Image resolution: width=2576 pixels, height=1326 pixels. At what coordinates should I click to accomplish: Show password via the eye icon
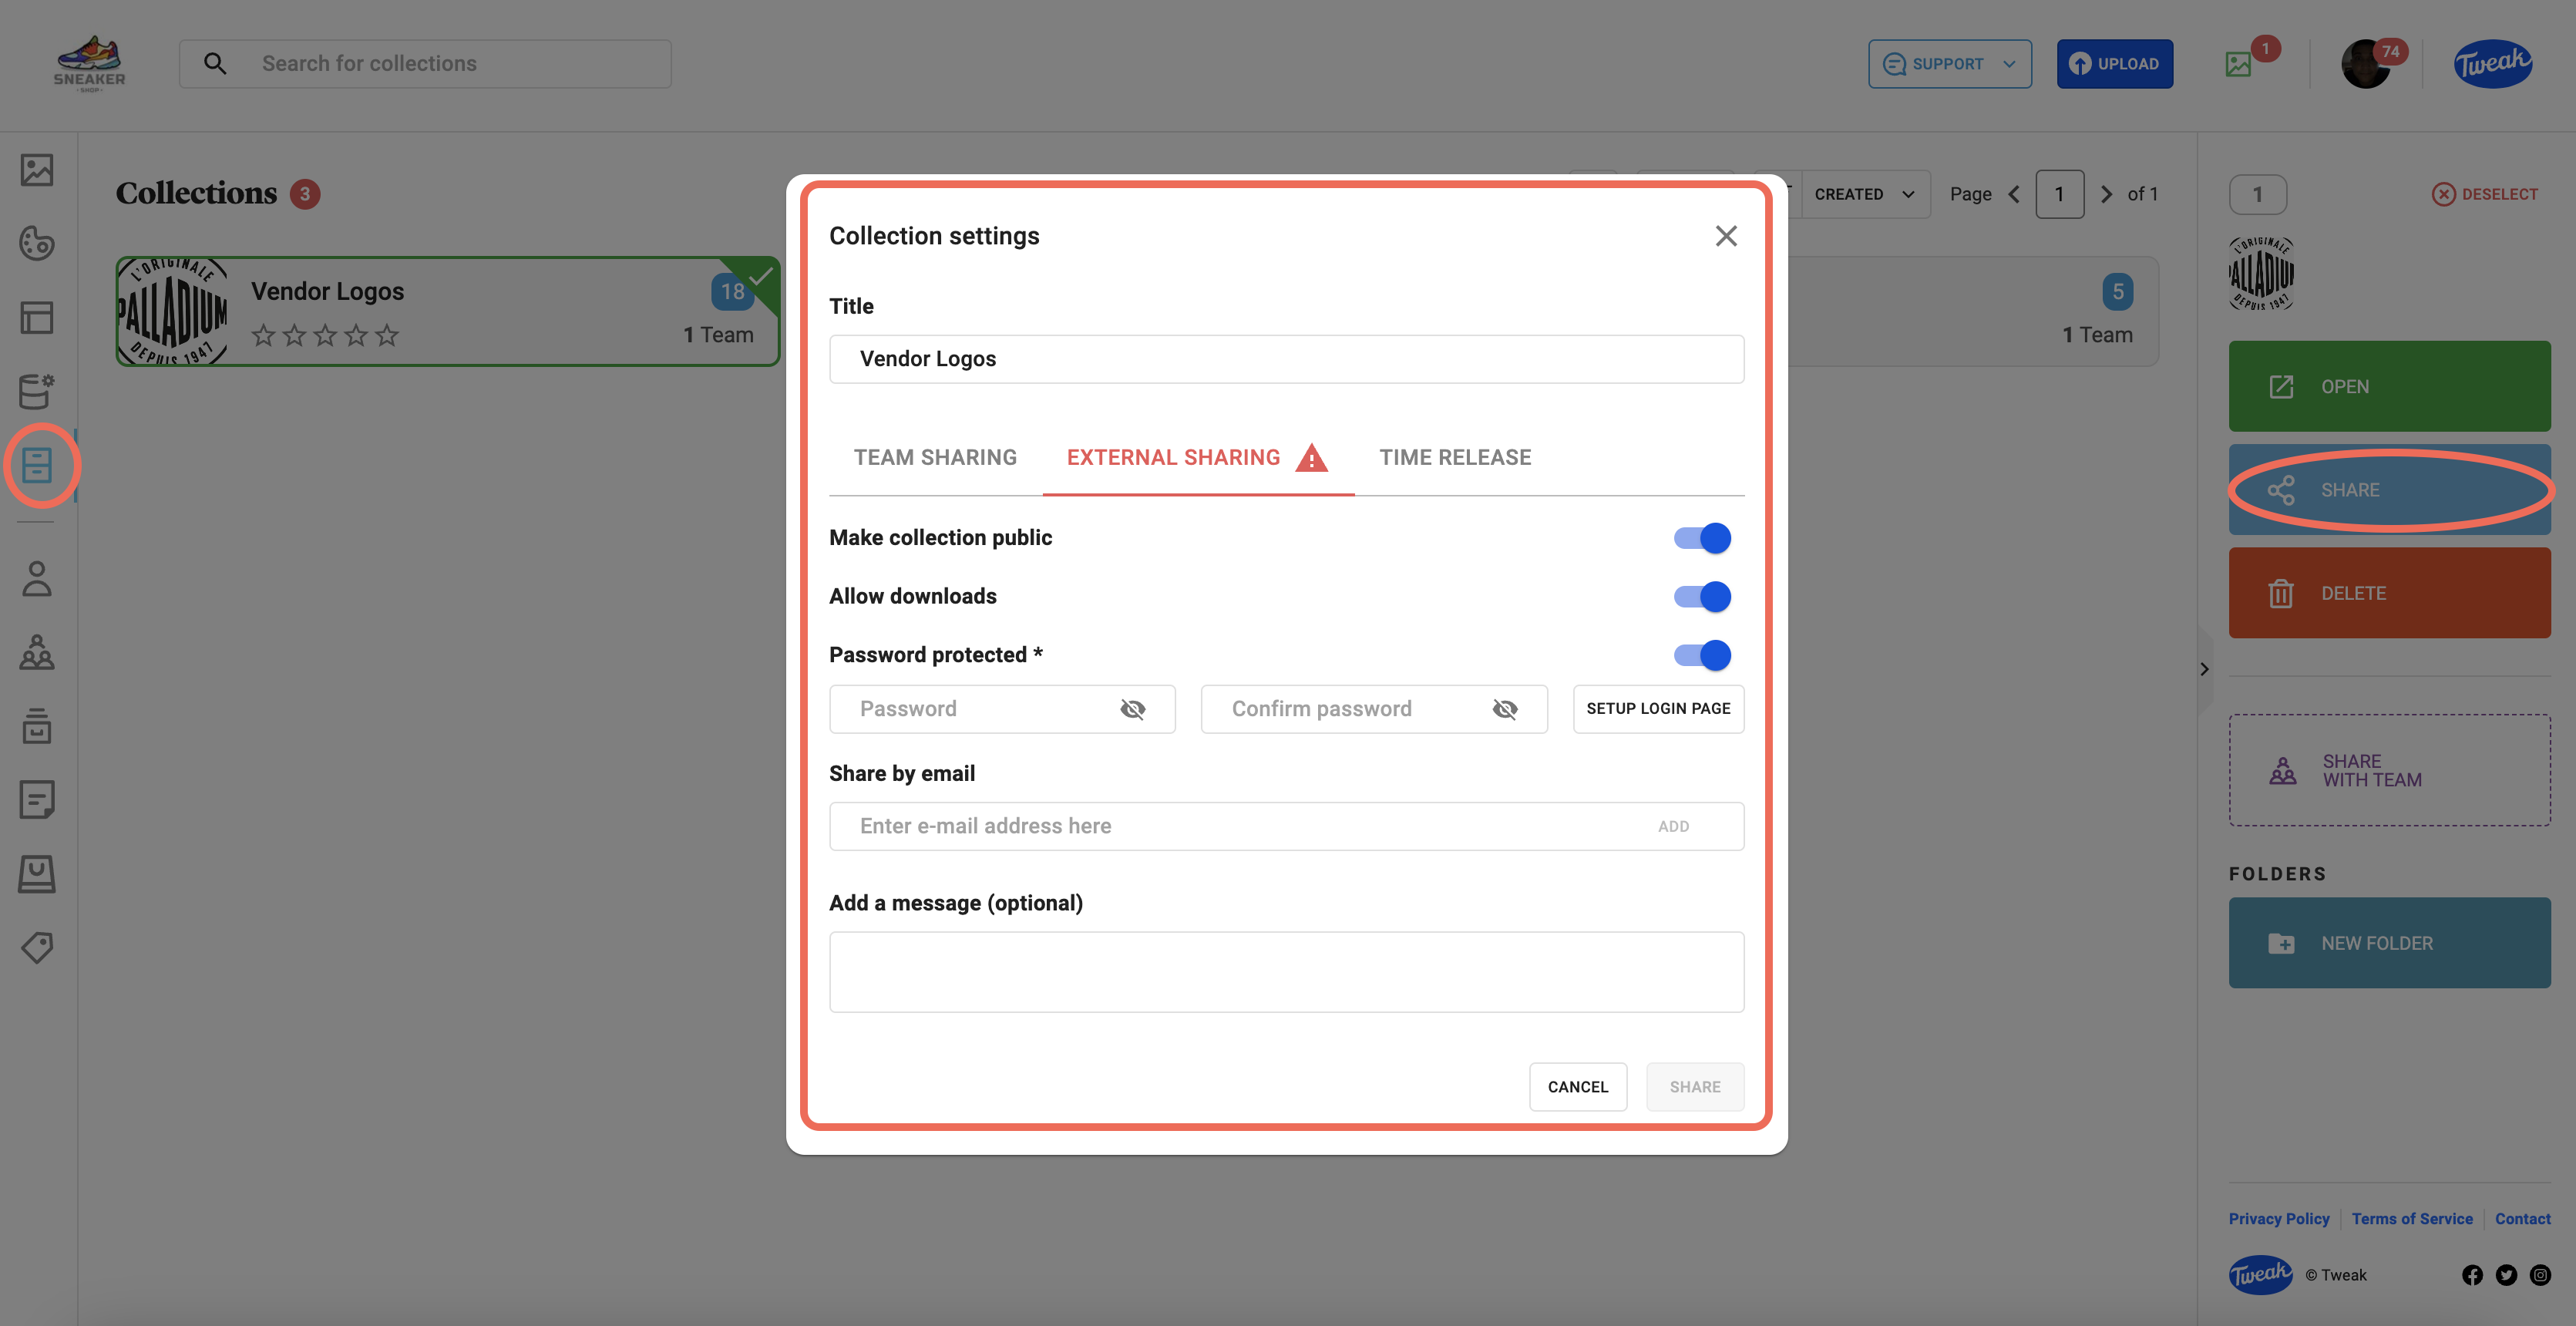click(x=1133, y=709)
